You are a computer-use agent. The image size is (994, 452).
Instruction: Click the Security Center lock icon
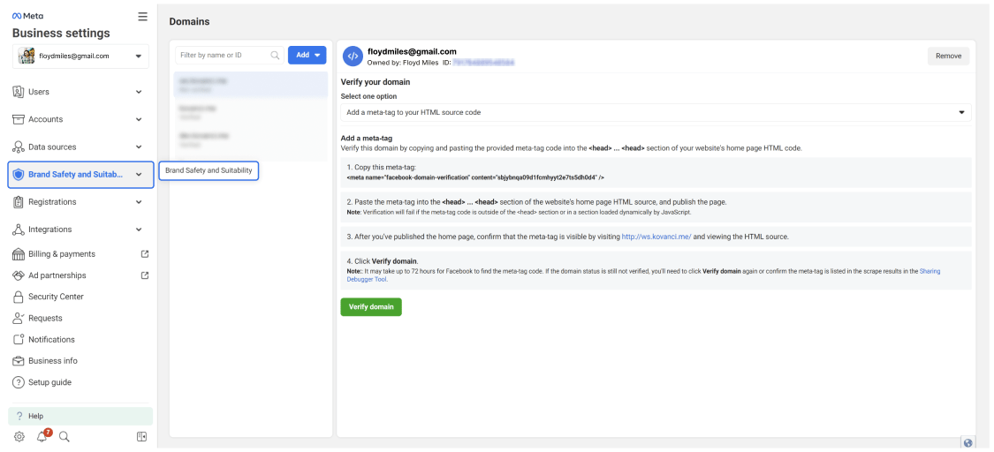[19, 297]
